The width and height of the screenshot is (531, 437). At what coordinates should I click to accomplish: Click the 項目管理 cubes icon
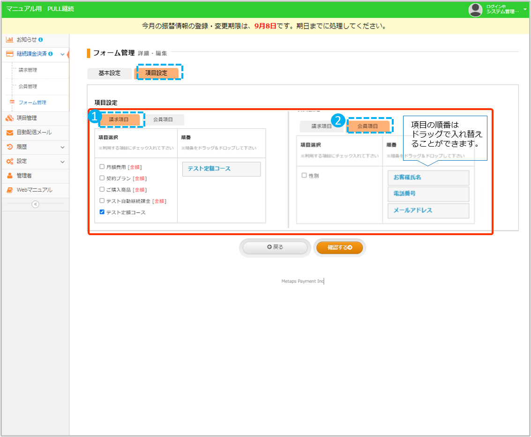click(x=9, y=118)
